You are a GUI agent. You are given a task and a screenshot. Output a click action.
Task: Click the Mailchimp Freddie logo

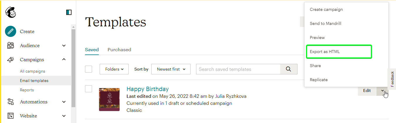click(11, 12)
